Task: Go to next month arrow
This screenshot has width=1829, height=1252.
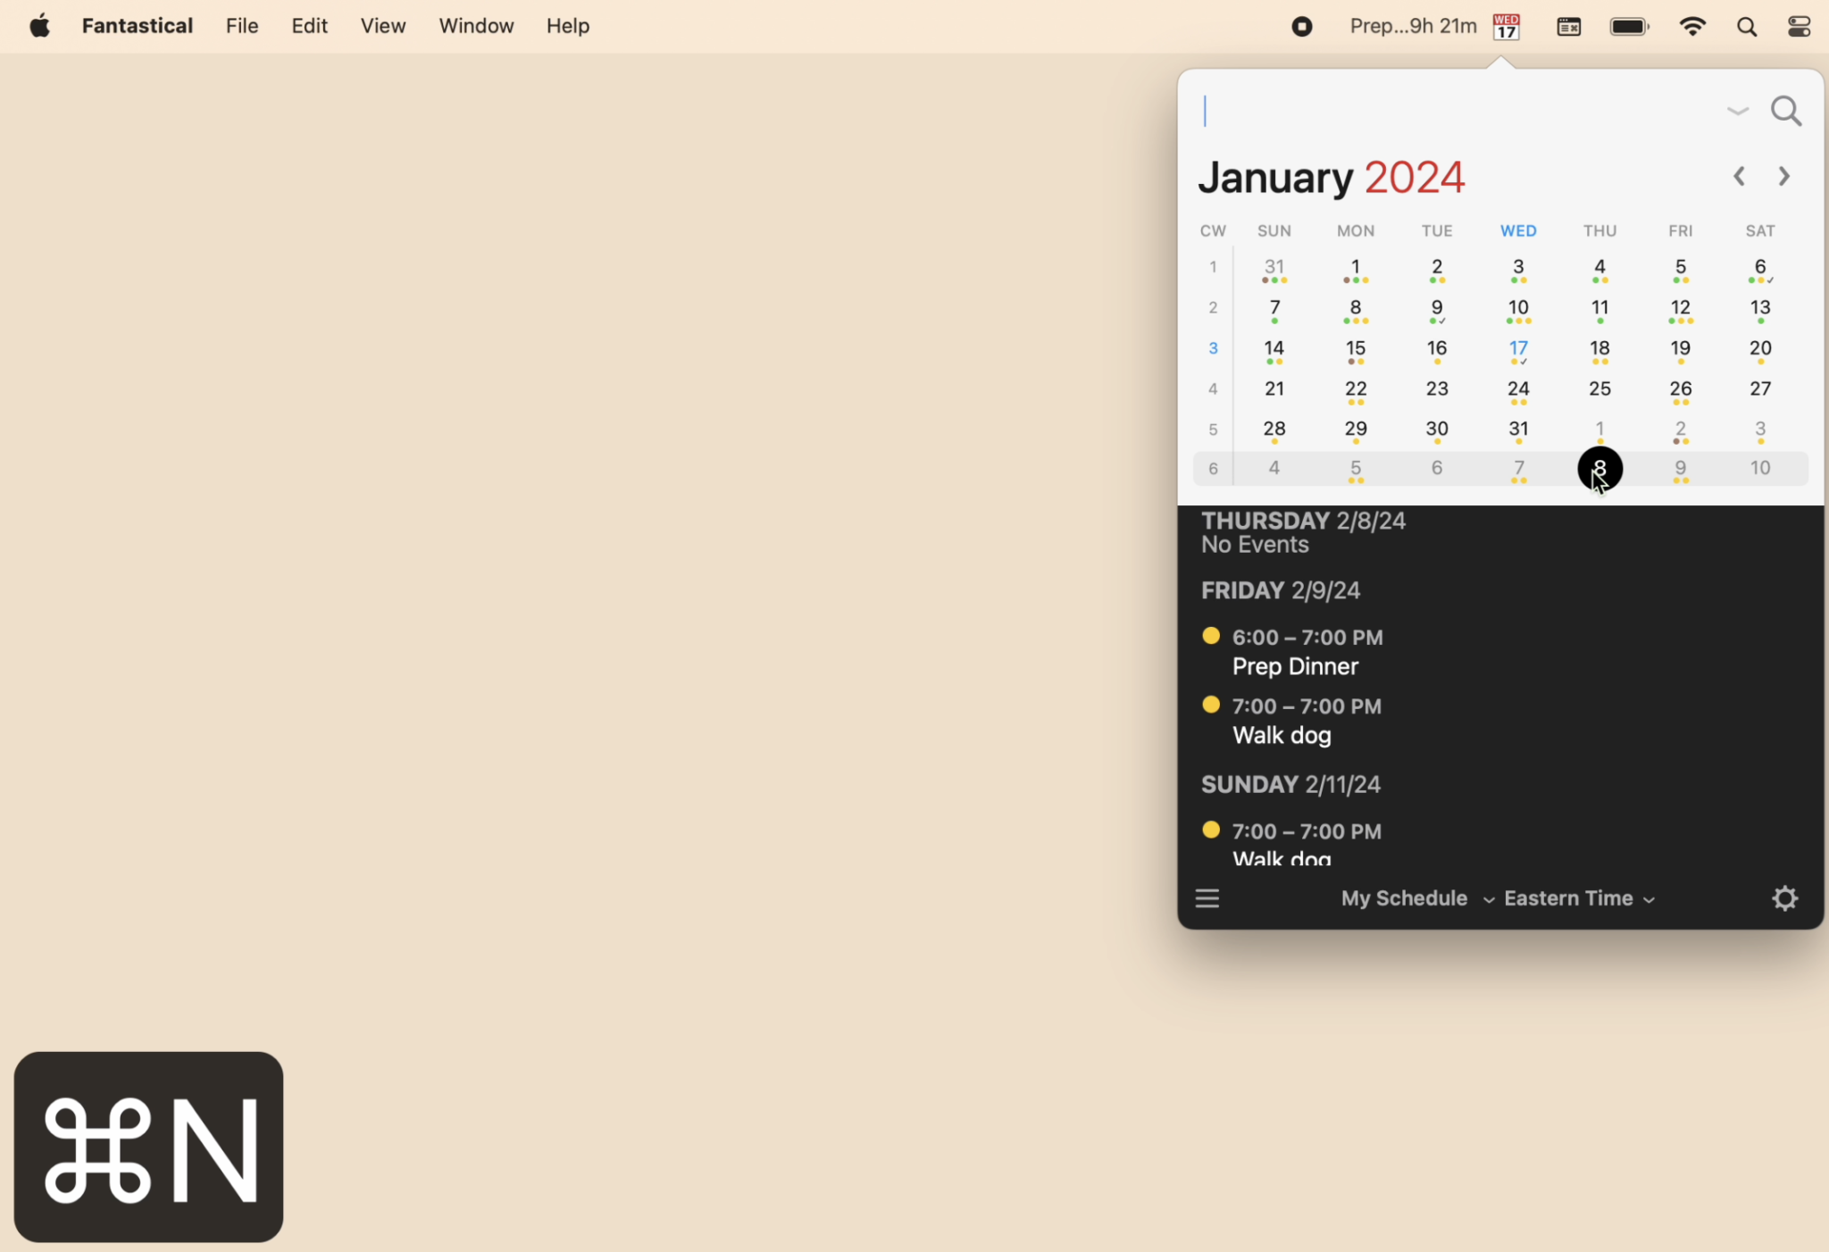Action: (x=1784, y=177)
